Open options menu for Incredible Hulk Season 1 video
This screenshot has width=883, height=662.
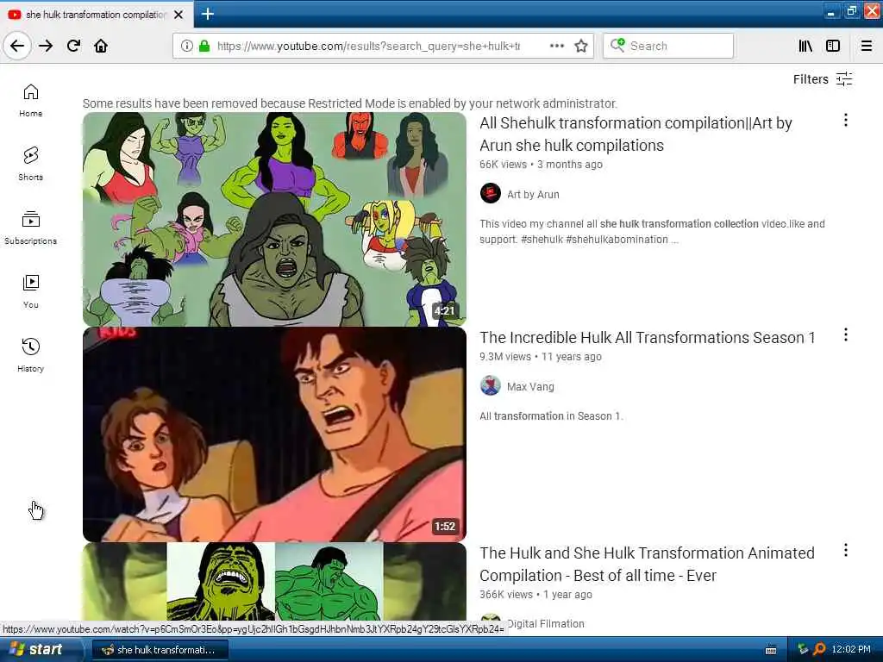(846, 335)
